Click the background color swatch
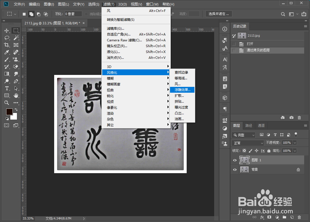This screenshot has height=222, width=310. click(14, 117)
